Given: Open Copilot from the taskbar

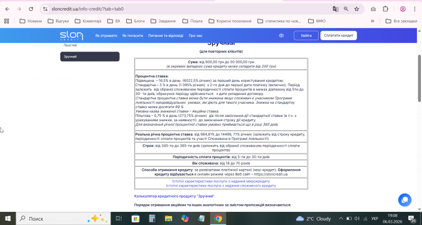Looking at the screenshot, I should [x=185, y=218].
